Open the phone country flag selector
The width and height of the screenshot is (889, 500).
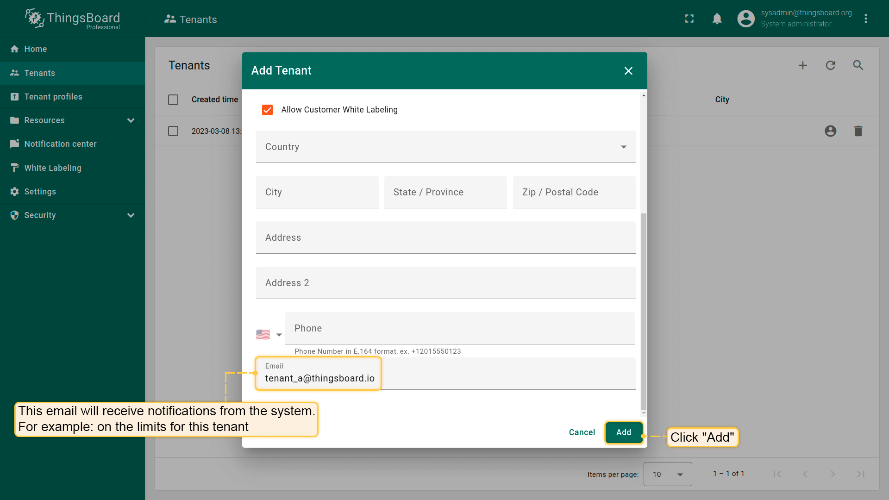click(x=269, y=334)
